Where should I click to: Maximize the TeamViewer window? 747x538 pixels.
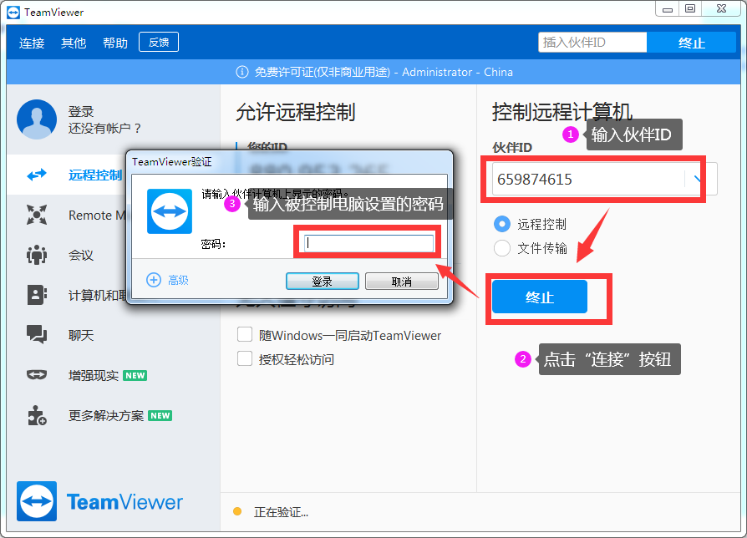[x=690, y=9]
